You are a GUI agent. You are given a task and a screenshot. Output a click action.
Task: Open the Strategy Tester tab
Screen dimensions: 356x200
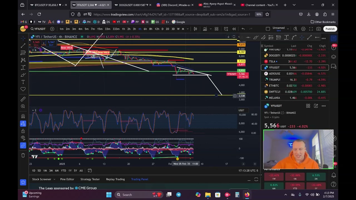90,179
